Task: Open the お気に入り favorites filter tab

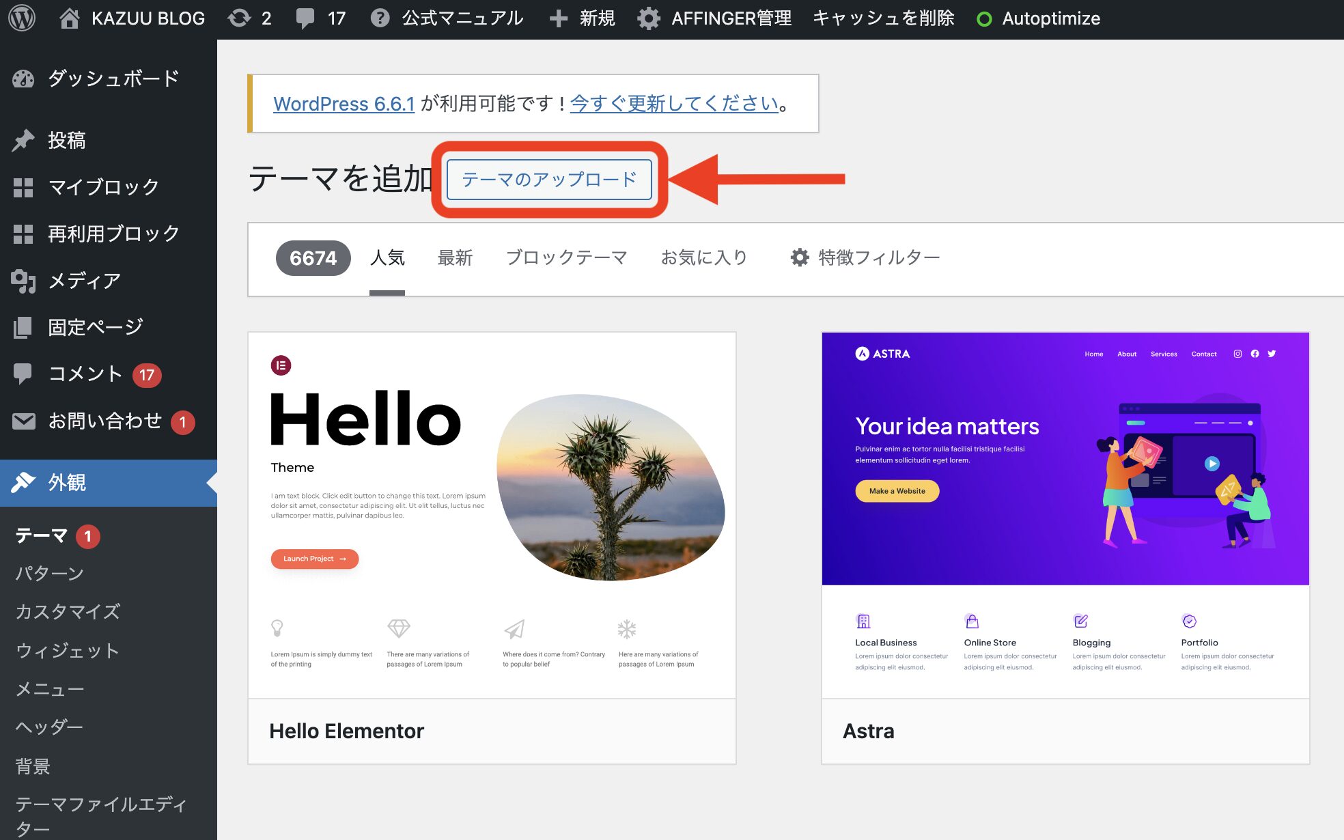Action: coord(703,257)
